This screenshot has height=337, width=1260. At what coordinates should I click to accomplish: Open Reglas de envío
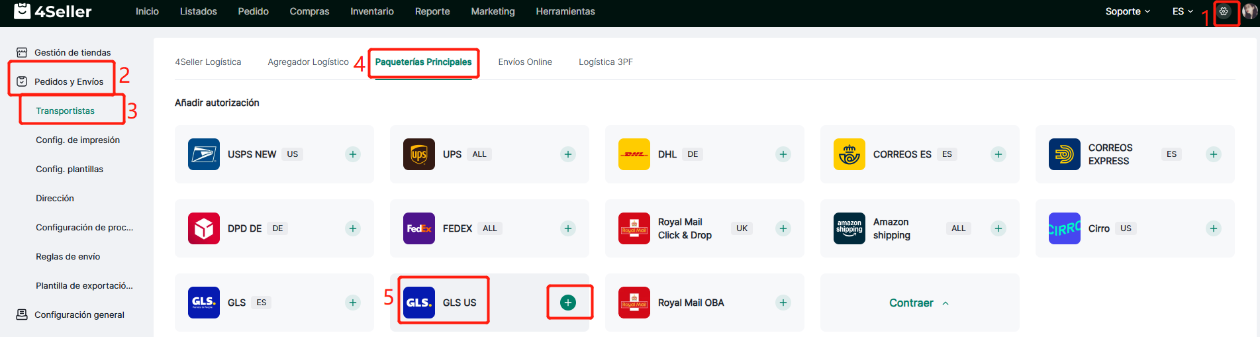68,256
